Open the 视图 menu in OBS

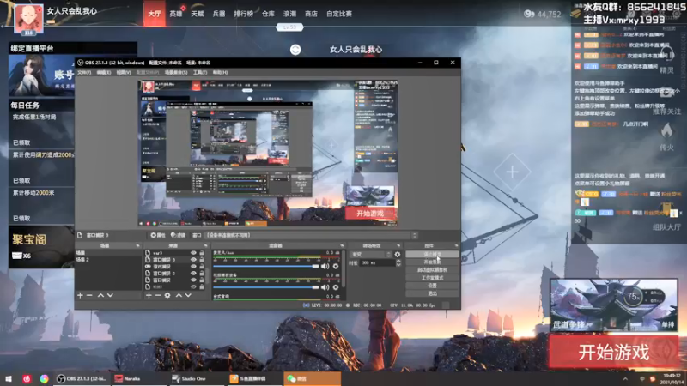[x=124, y=72]
